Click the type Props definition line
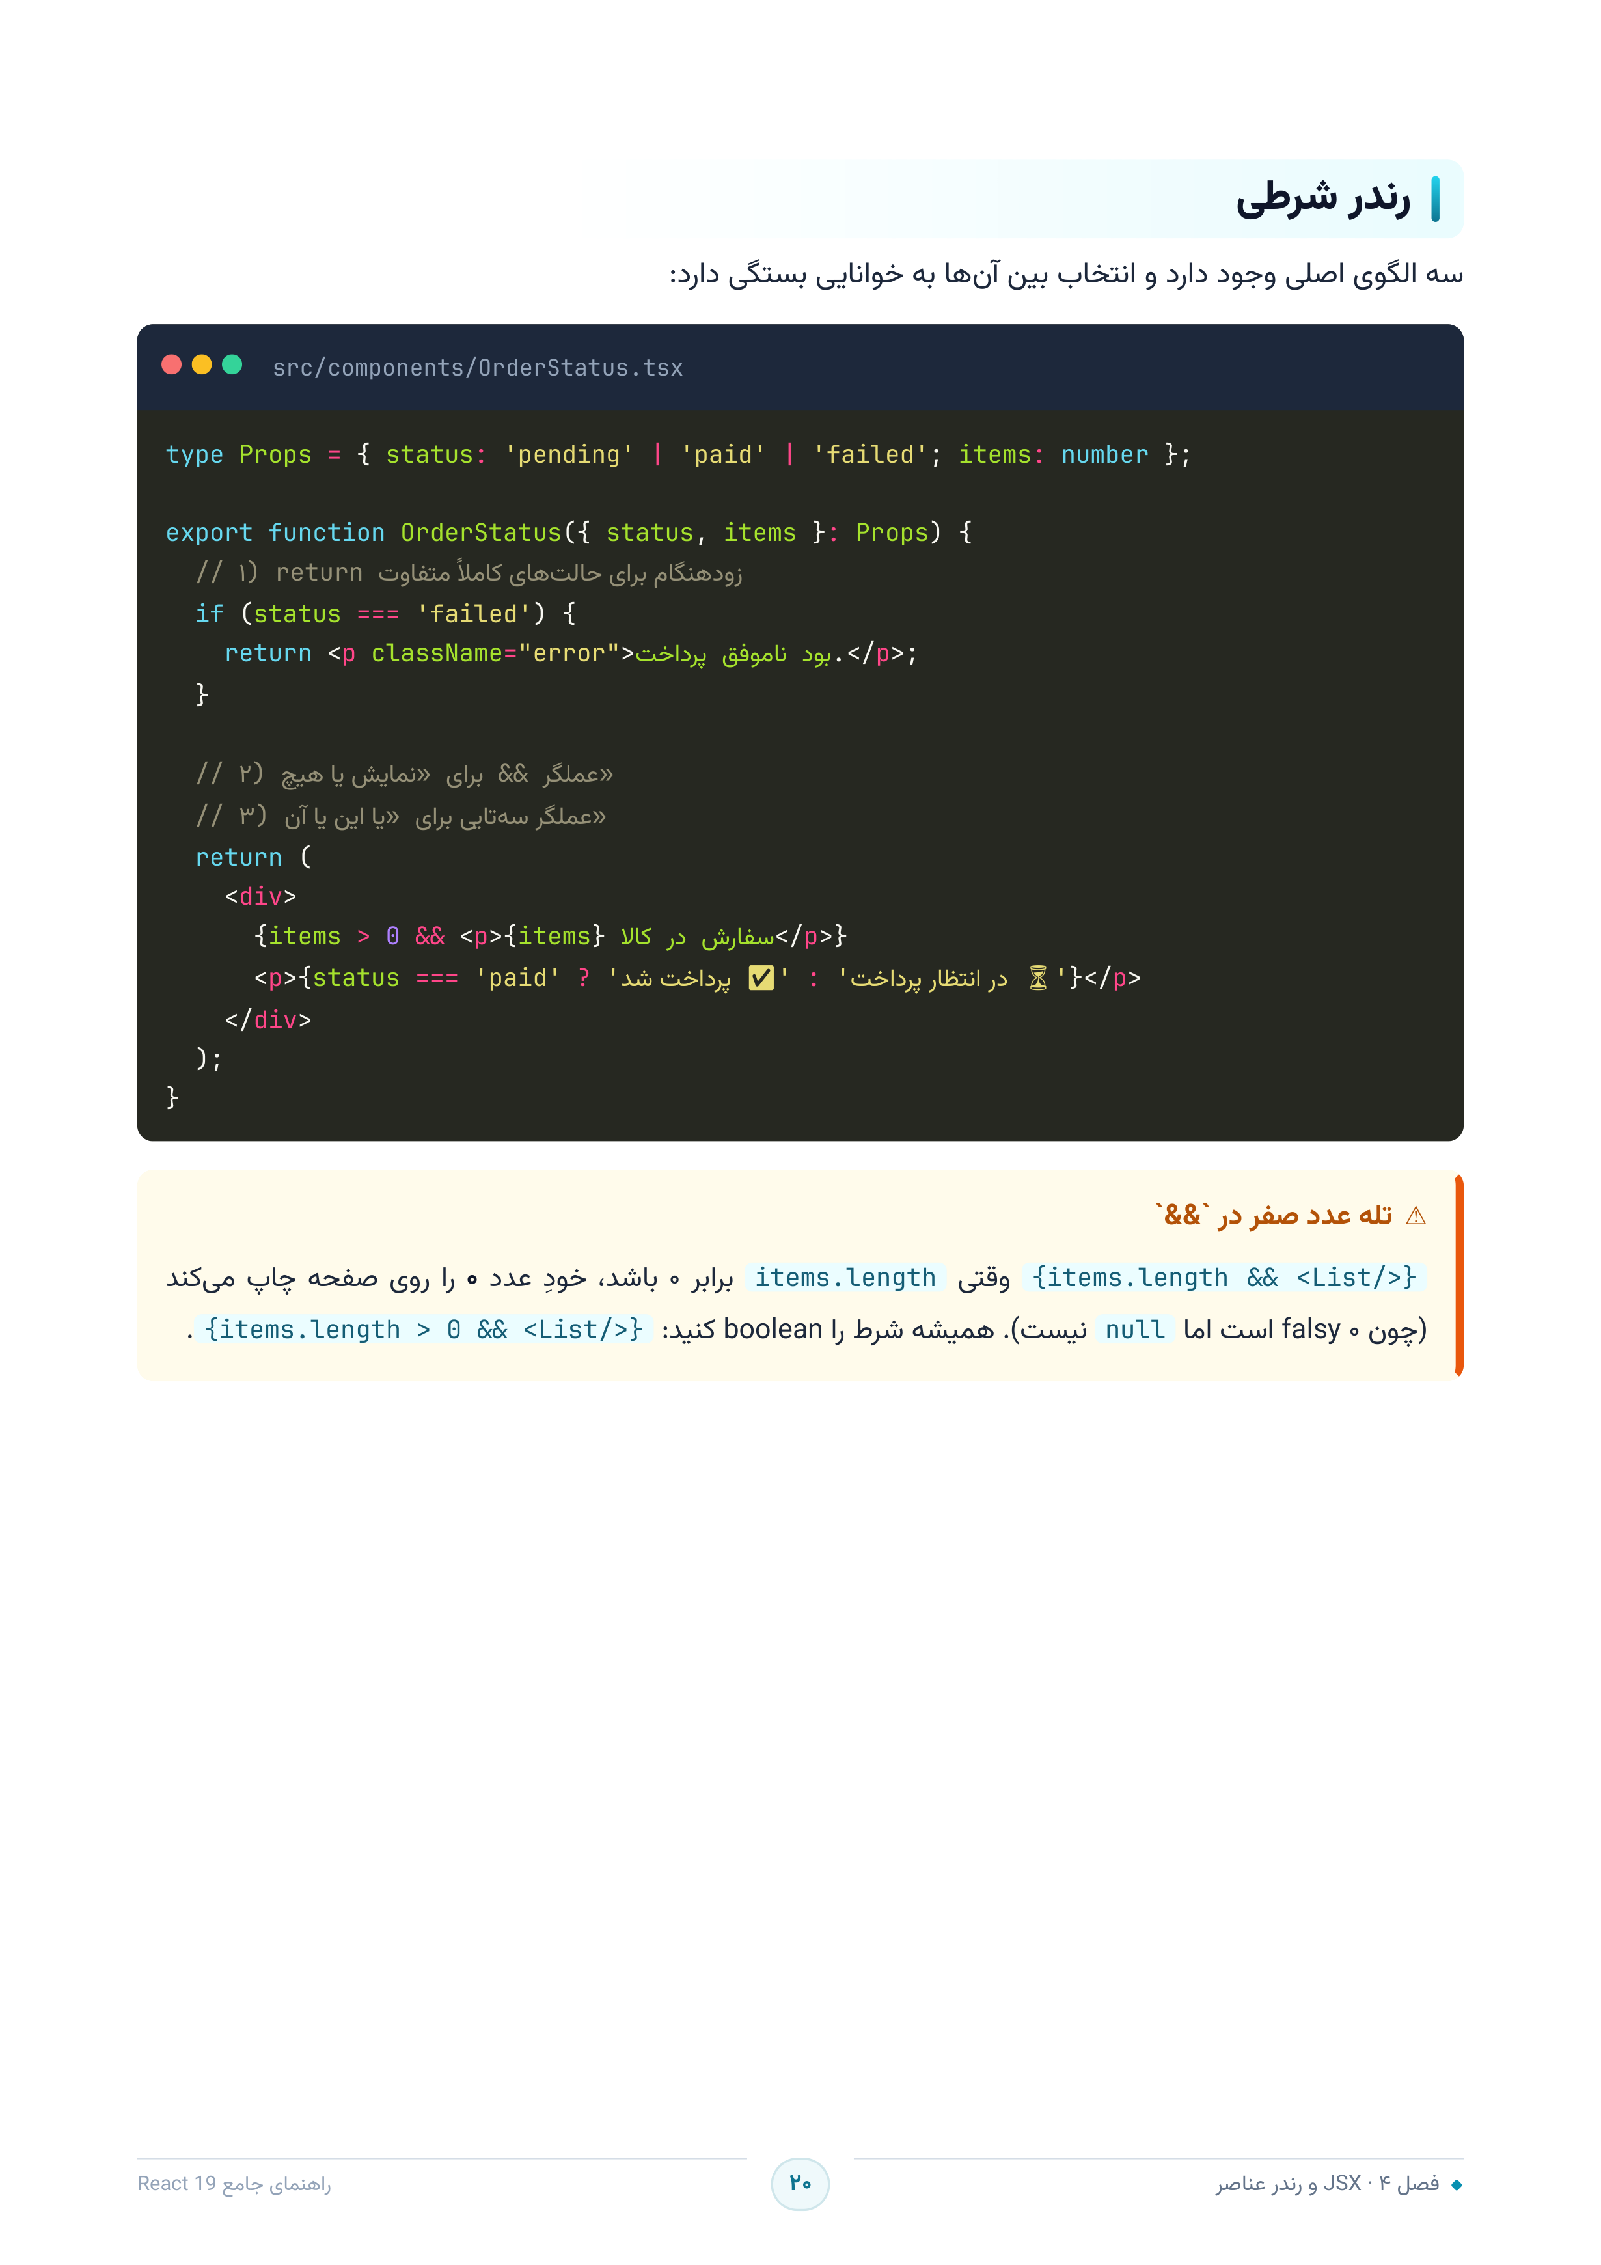 point(679,455)
